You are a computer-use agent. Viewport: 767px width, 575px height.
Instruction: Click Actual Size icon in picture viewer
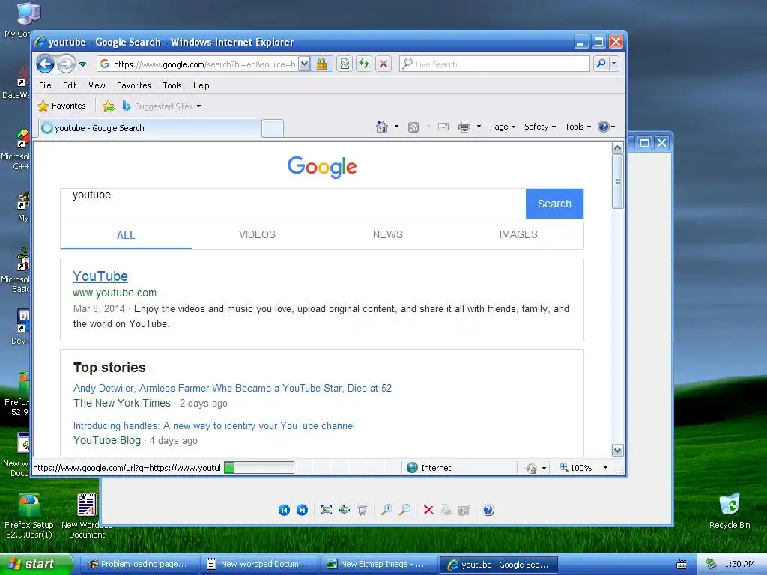tap(345, 510)
